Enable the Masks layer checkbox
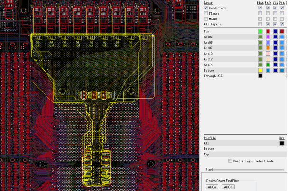The width and height of the screenshot is (288, 191). 206,19
